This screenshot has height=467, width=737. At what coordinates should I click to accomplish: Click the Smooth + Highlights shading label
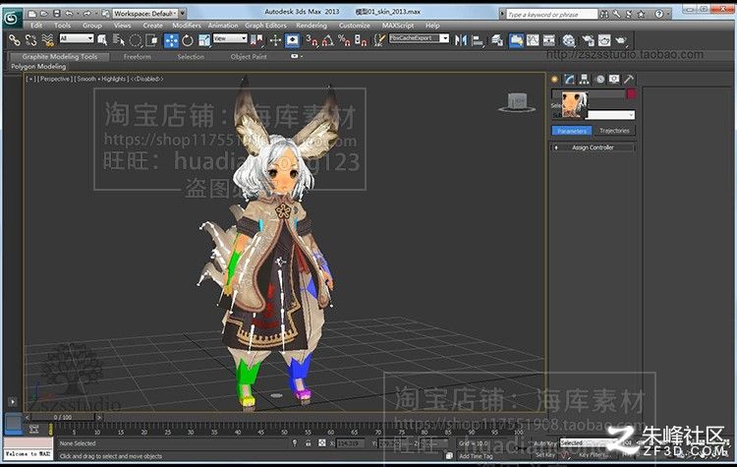tap(101, 79)
